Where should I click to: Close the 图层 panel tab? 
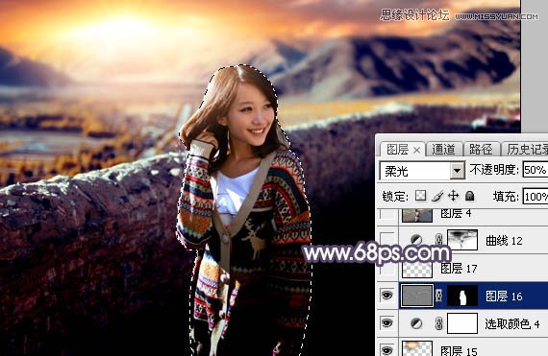pos(416,151)
